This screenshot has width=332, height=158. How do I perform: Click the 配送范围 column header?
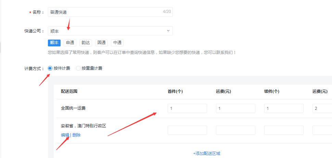pos(69,91)
